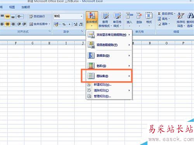Open Color Scales (色阶) submenu
This screenshot has height=145, width=194.
tap(109, 66)
